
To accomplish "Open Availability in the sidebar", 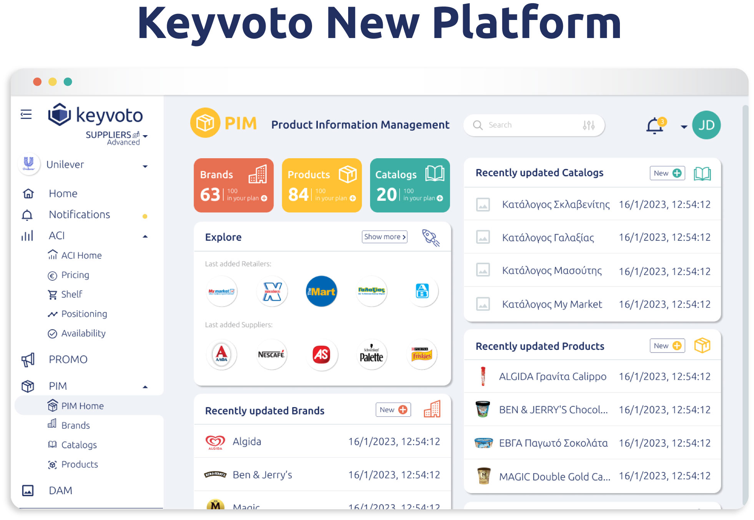I will pyautogui.click(x=83, y=333).
